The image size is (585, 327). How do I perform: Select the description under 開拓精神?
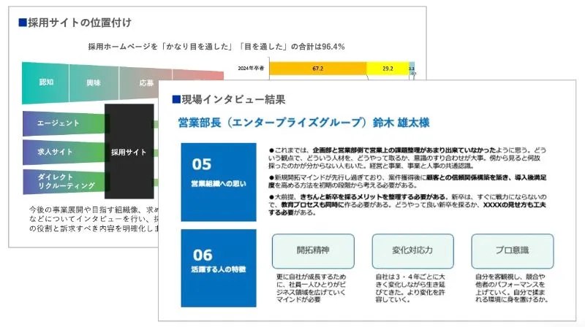312,288
